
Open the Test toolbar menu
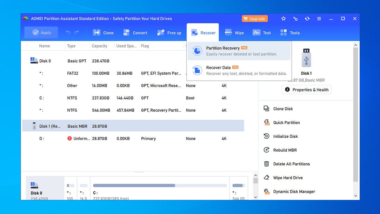pos(262,33)
